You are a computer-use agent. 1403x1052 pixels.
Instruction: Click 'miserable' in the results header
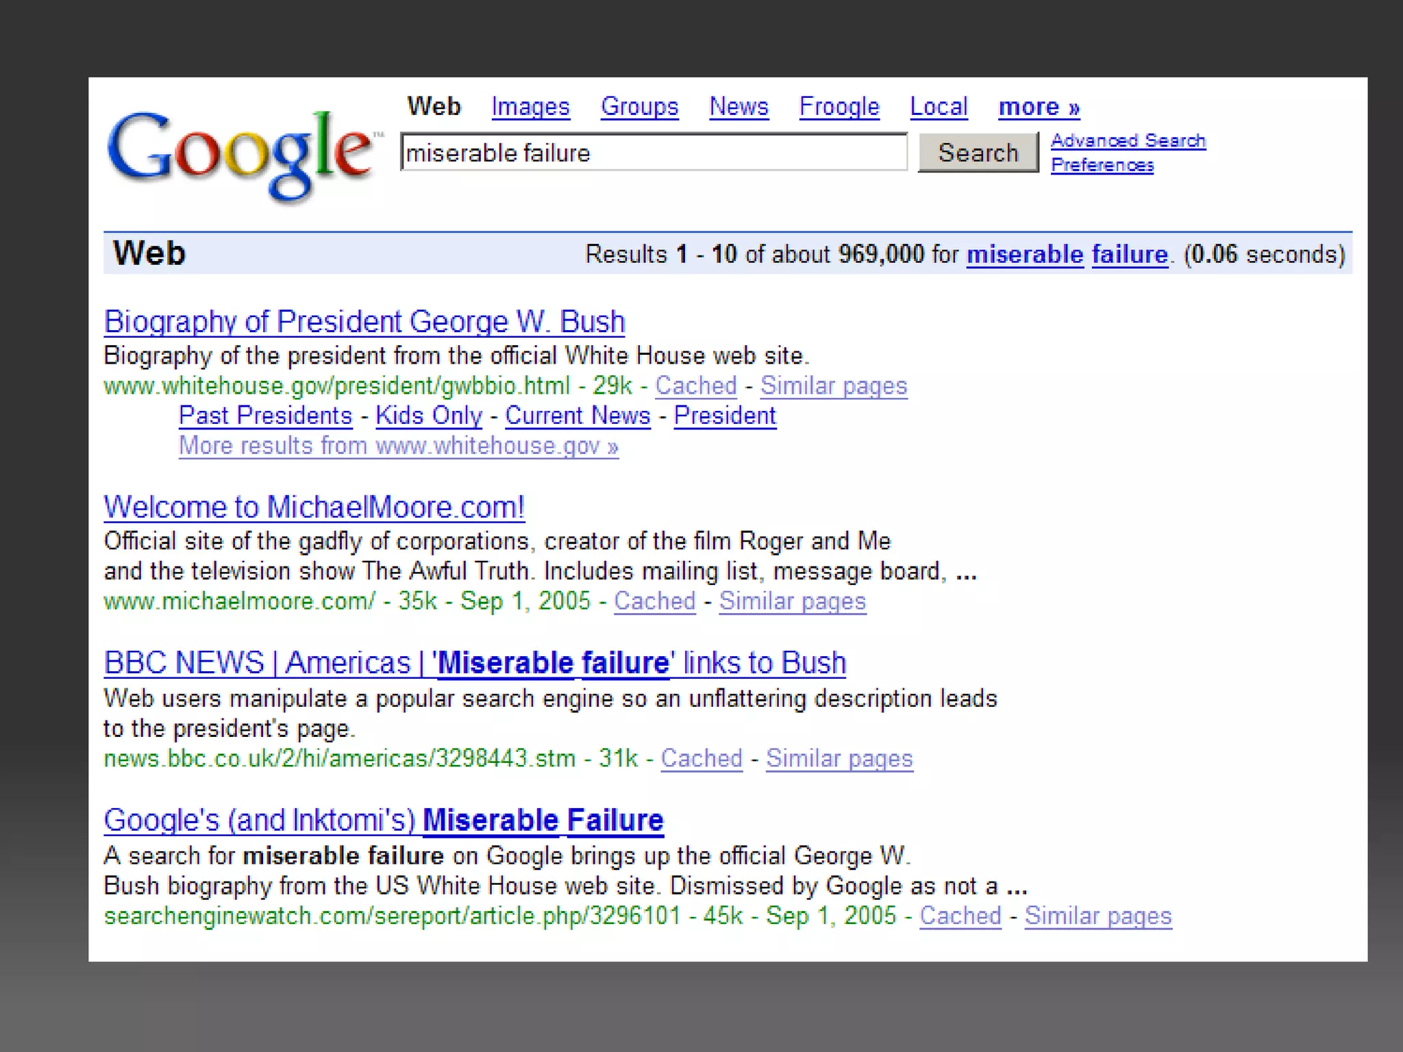coord(1024,254)
